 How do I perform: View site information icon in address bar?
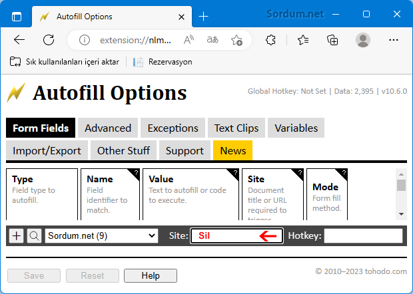(x=85, y=40)
